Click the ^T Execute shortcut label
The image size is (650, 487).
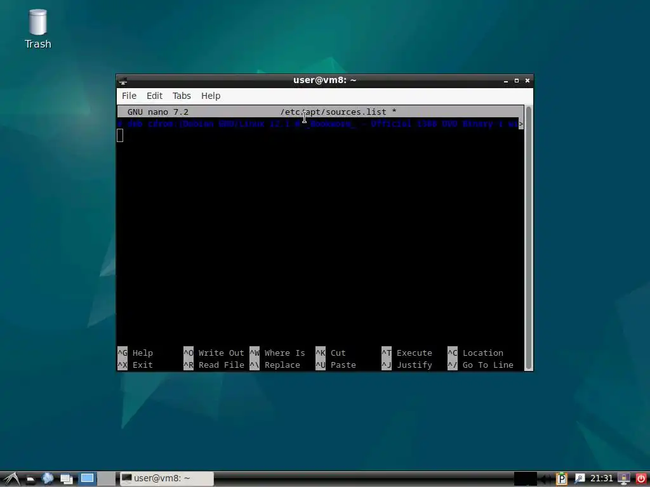[407, 353]
